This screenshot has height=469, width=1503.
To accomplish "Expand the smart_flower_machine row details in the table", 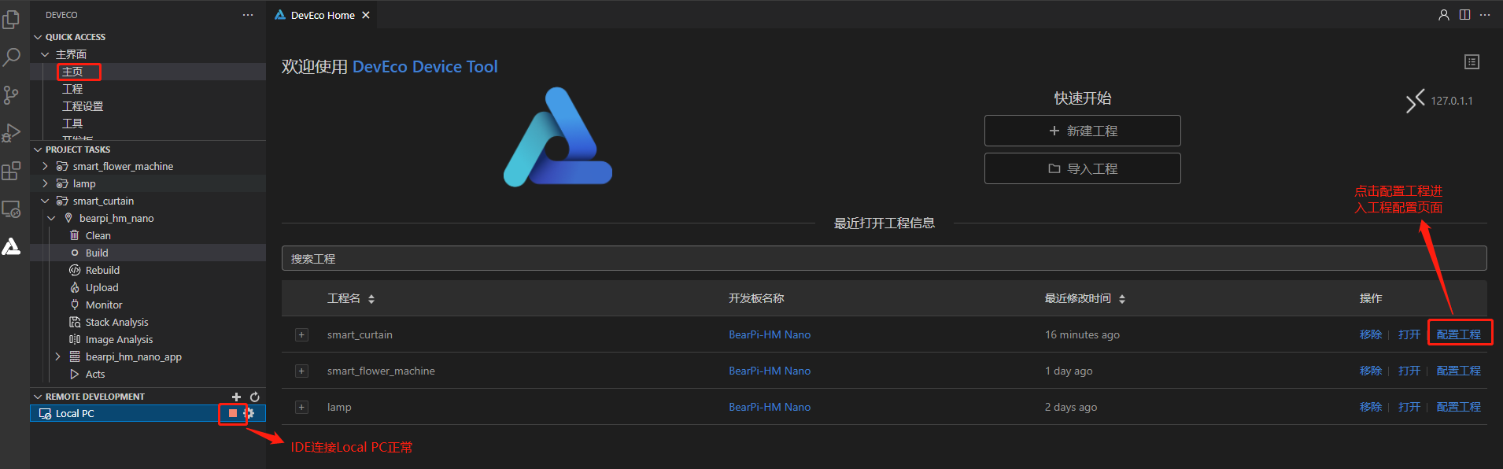I will [301, 371].
